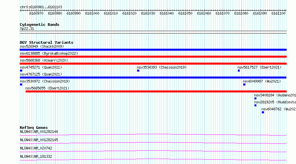
Task: Click ruler position 6161090
Action: point(260,13)
